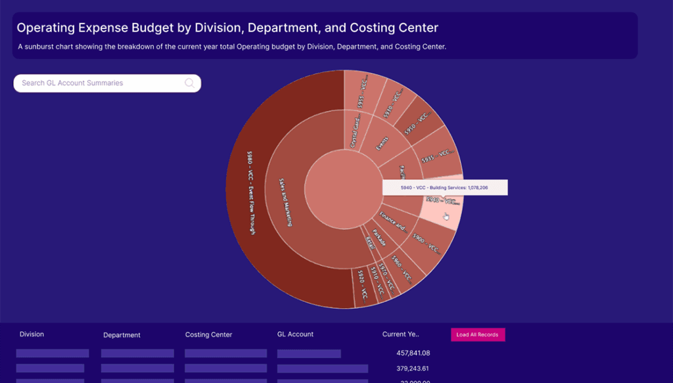The height and width of the screenshot is (383, 673).
Task: Sort by the Division column header
Action: coord(32,334)
